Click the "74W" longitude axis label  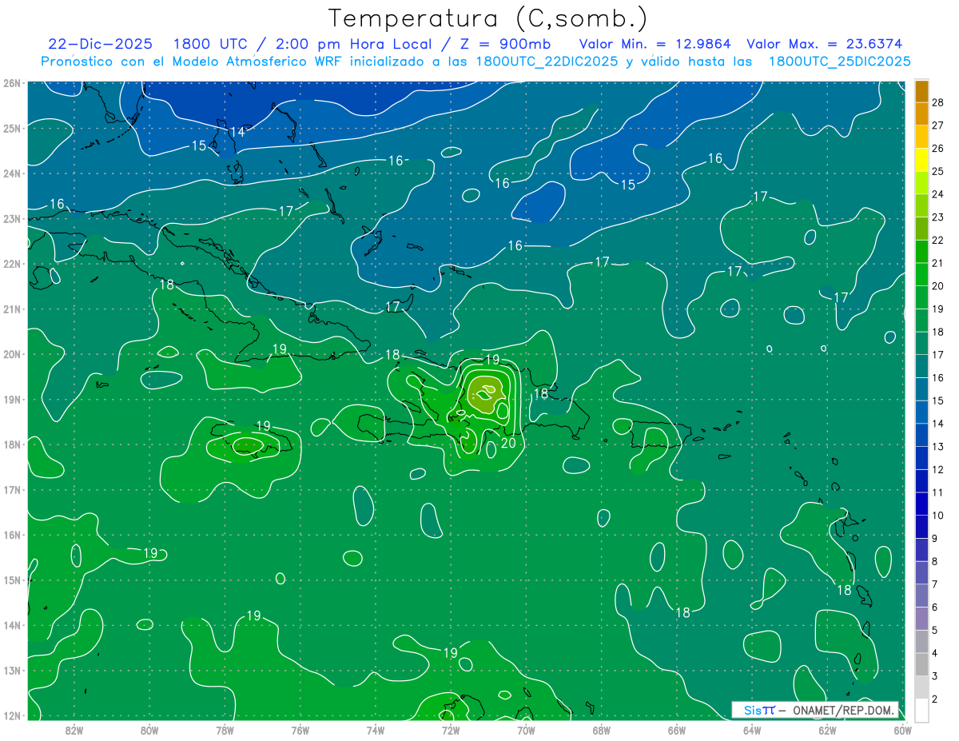[x=375, y=729]
